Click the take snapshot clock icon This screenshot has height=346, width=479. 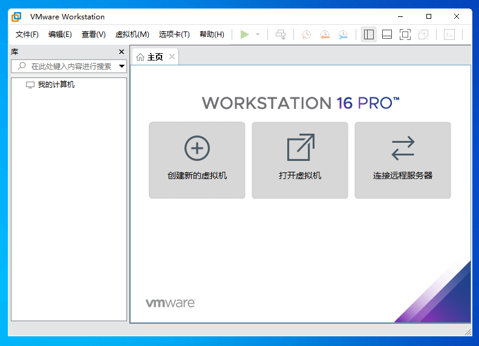coord(307,34)
